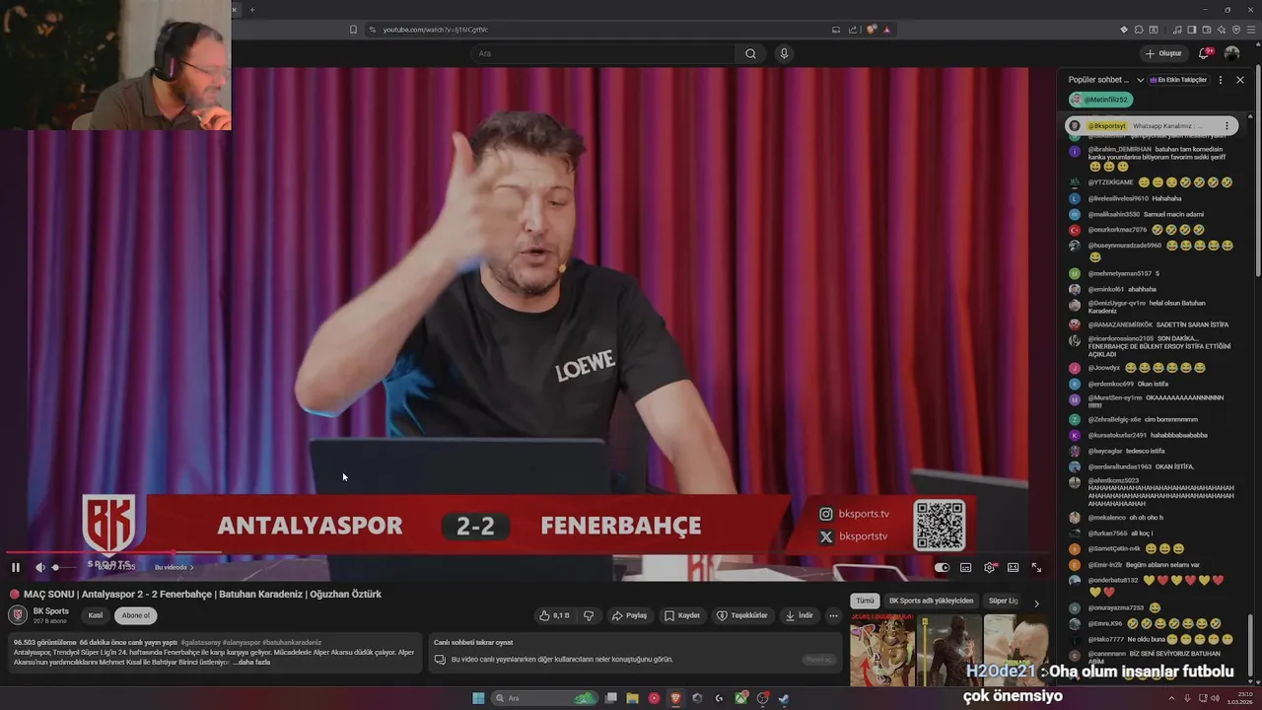Open File Explorer from the taskbar

click(632, 698)
